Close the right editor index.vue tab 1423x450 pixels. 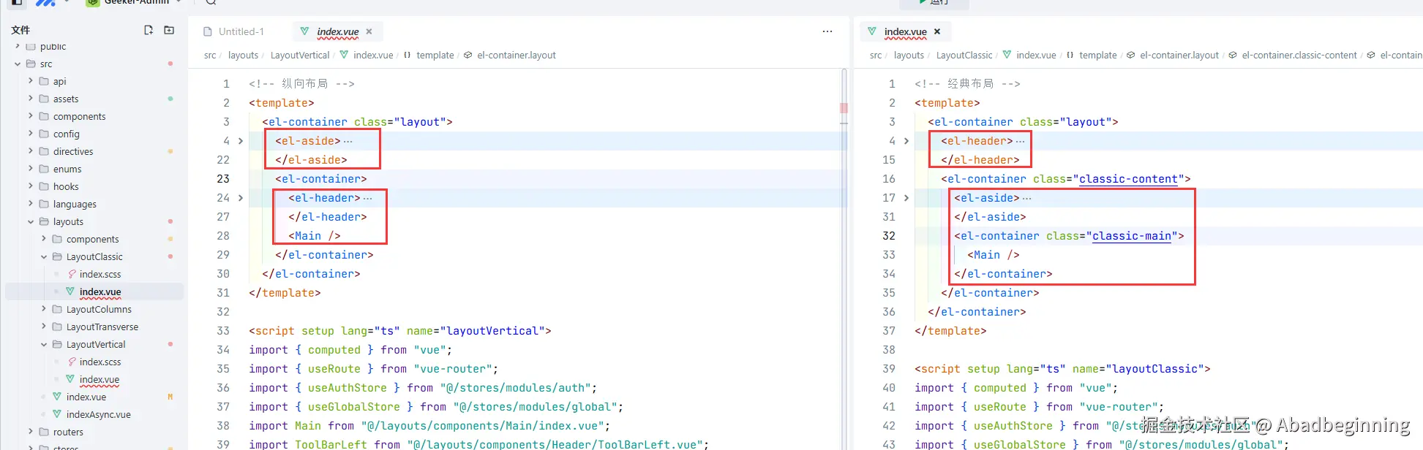pyautogui.click(x=937, y=31)
